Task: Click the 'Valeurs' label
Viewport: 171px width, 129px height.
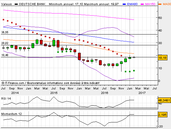Action: tap(6, 4)
